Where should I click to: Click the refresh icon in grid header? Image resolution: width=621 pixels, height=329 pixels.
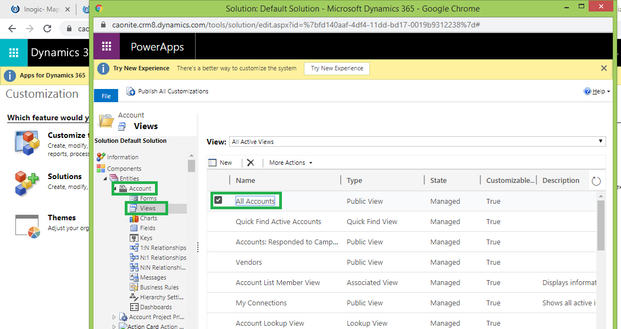596,181
